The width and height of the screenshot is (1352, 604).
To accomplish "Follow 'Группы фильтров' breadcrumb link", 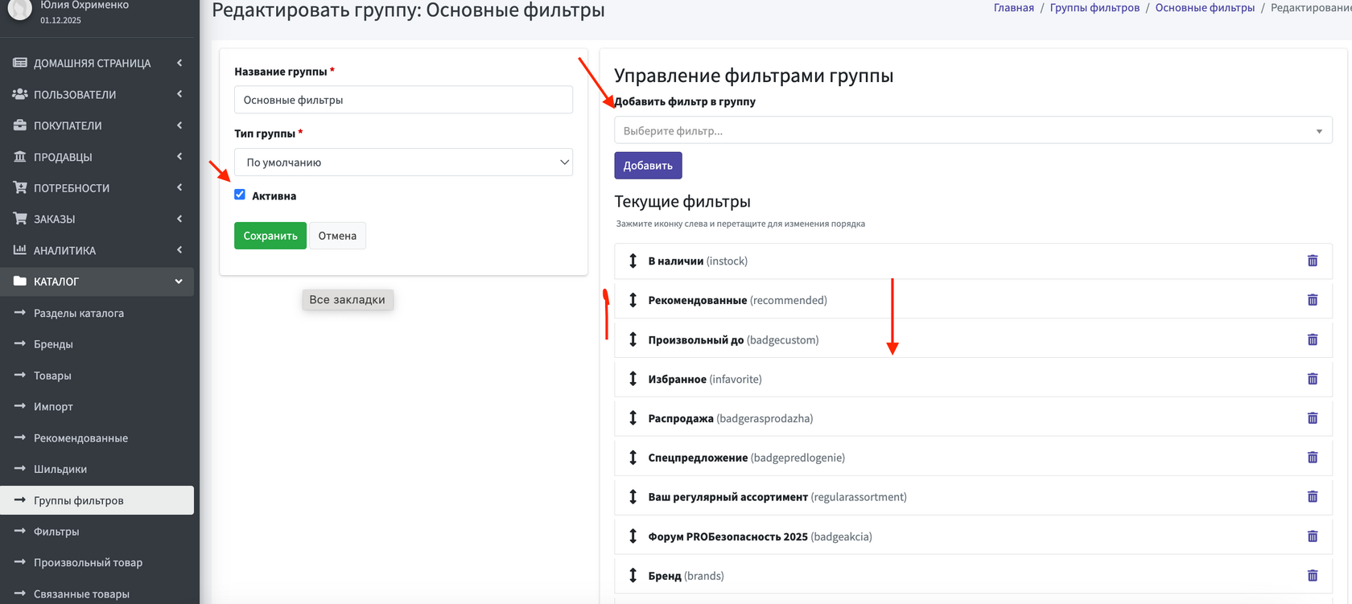I will pos(1094,8).
